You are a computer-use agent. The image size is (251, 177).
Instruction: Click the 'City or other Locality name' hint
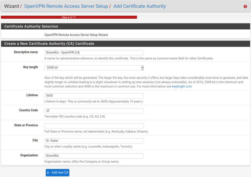(x=88, y=147)
